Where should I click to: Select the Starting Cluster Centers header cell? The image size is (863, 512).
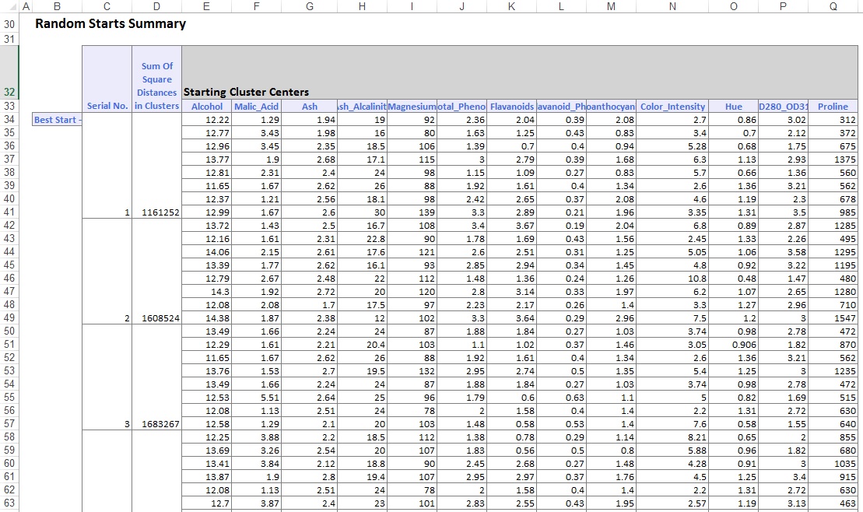tap(246, 92)
